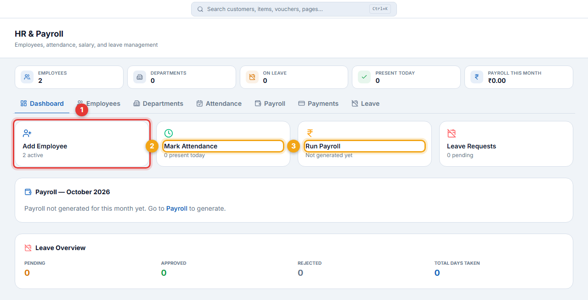Click the '0 pending' text
The height and width of the screenshot is (300, 588).
coord(460,155)
